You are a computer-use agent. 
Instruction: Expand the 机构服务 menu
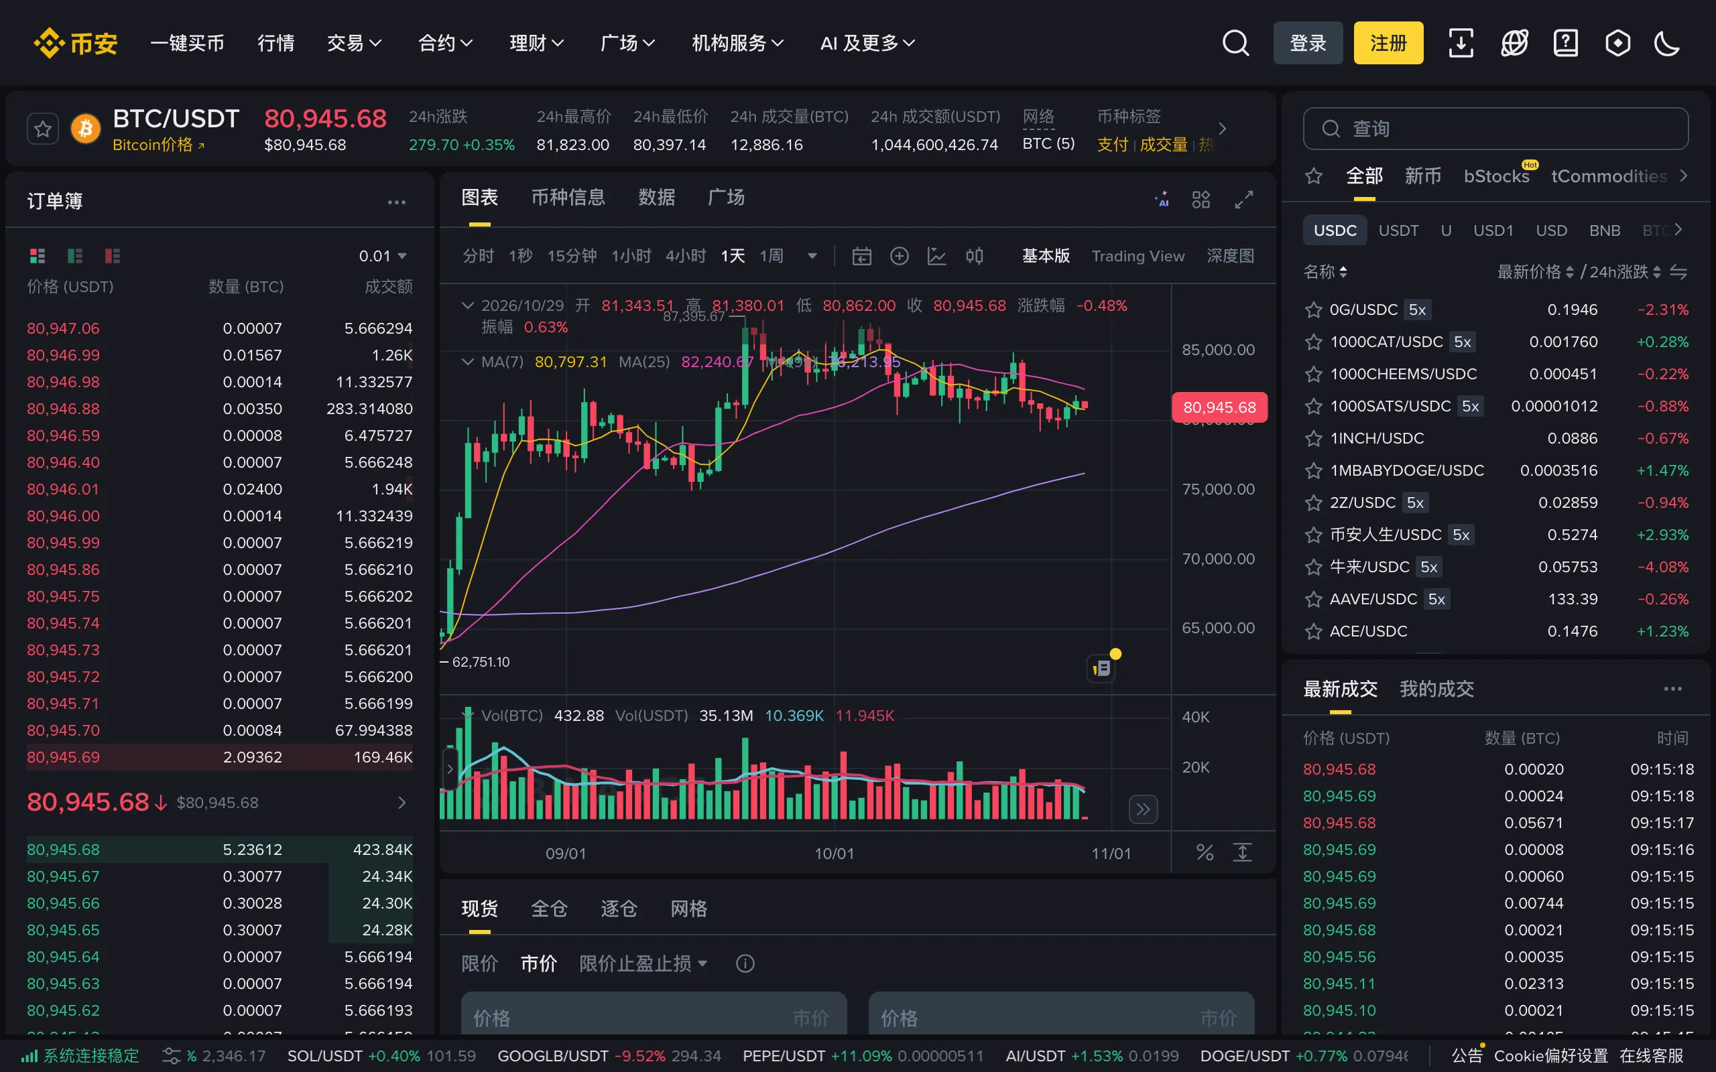(737, 44)
